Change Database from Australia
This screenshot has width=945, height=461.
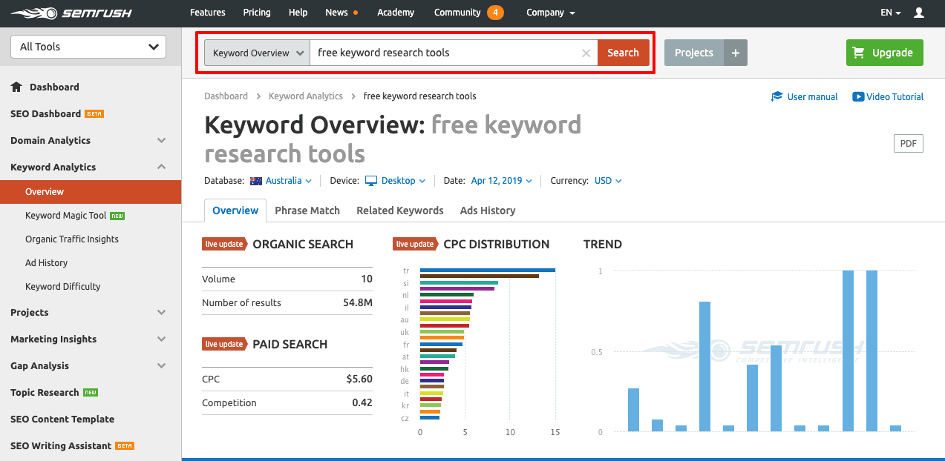point(289,181)
